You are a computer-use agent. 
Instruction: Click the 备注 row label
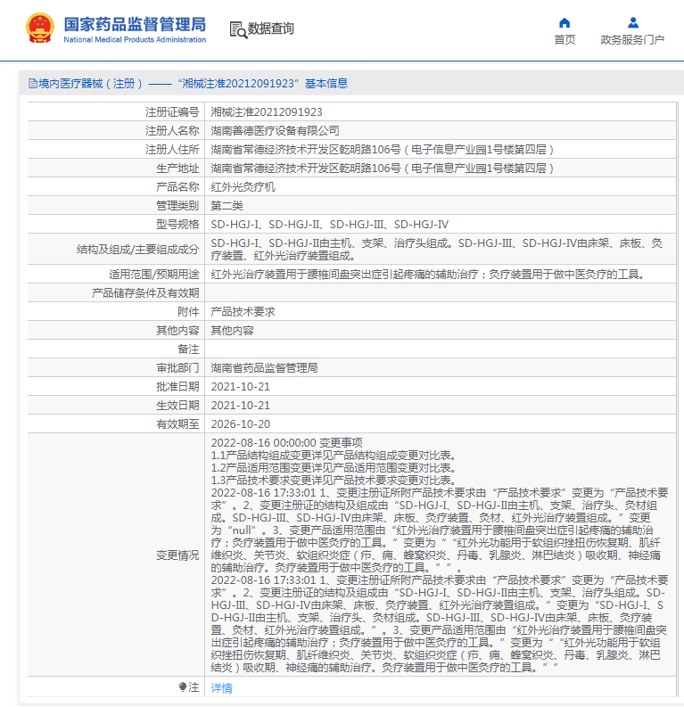tap(188, 349)
